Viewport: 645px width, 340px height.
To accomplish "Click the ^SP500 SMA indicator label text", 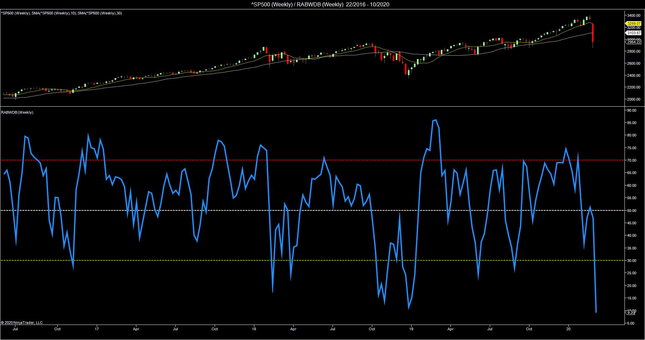I will pyautogui.click(x=61, y=13).
